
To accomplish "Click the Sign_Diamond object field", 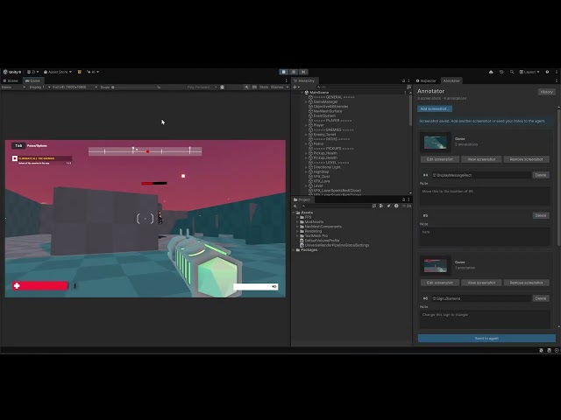I will tap(481, 298).
